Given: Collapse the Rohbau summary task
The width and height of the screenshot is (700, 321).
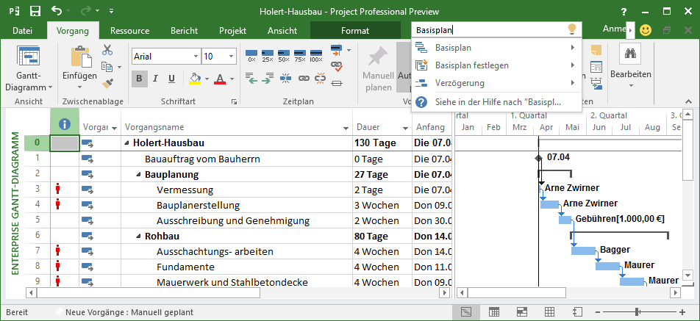Looking at the screenshot, I should pos(139,237).
